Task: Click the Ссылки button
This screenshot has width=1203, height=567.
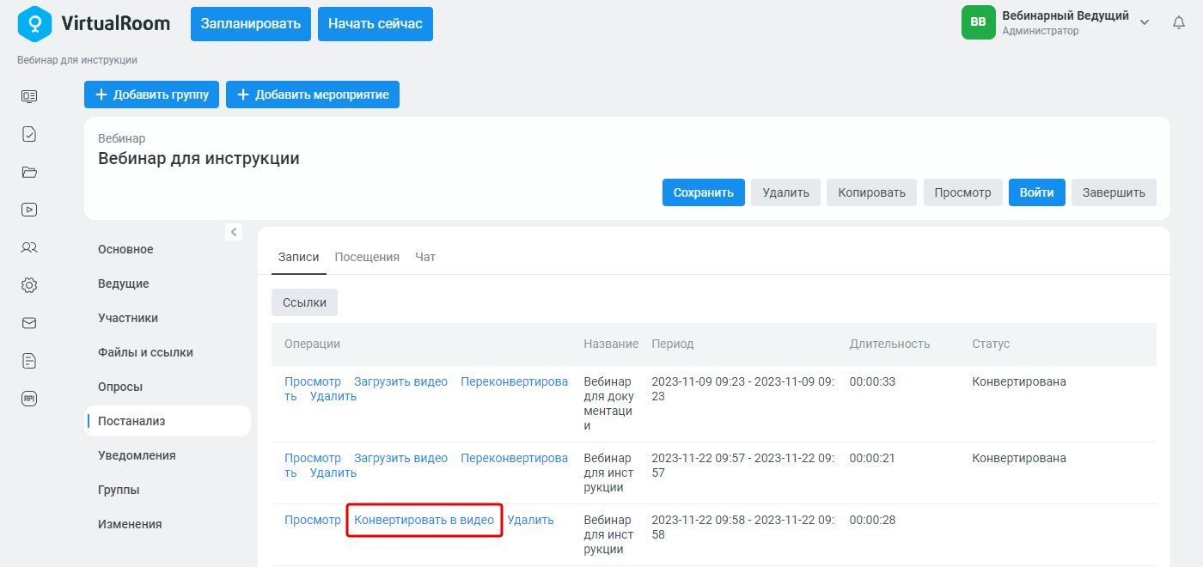Action: click(305, 302)
